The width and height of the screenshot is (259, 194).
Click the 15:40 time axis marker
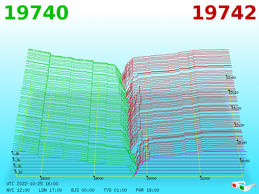[242, 143]
